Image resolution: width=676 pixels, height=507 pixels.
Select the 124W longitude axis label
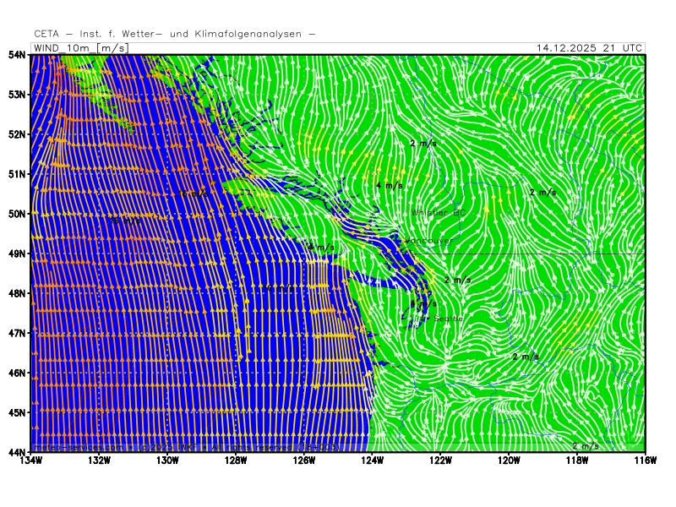coord(372,461)
